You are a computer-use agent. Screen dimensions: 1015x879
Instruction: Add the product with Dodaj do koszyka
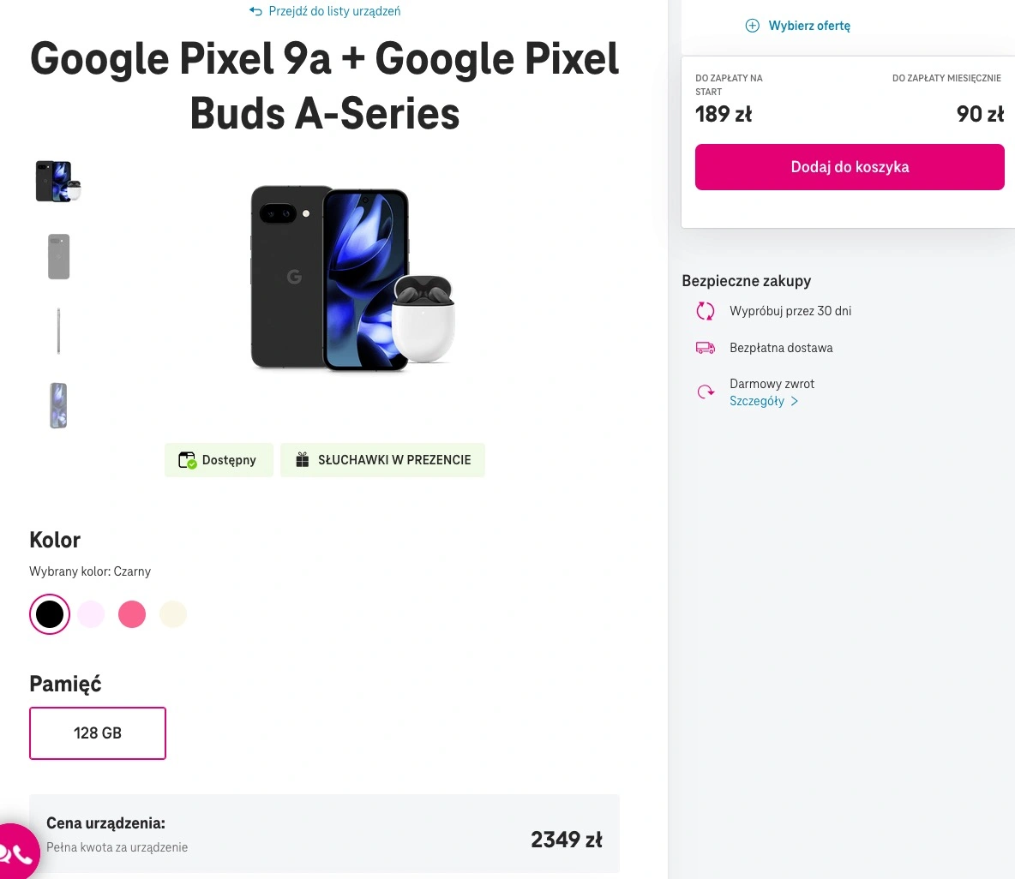(850, 167)
